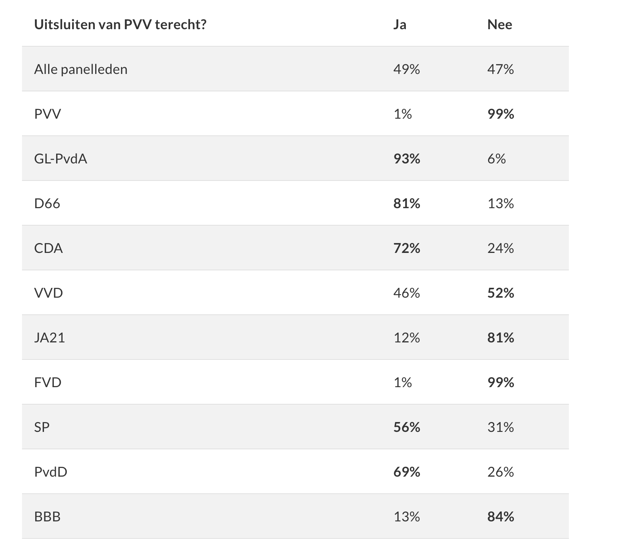This screenshot has height=543, width=622.
Task: Select the 72% Ja value for CDA
Action: [x=407, y=248]
